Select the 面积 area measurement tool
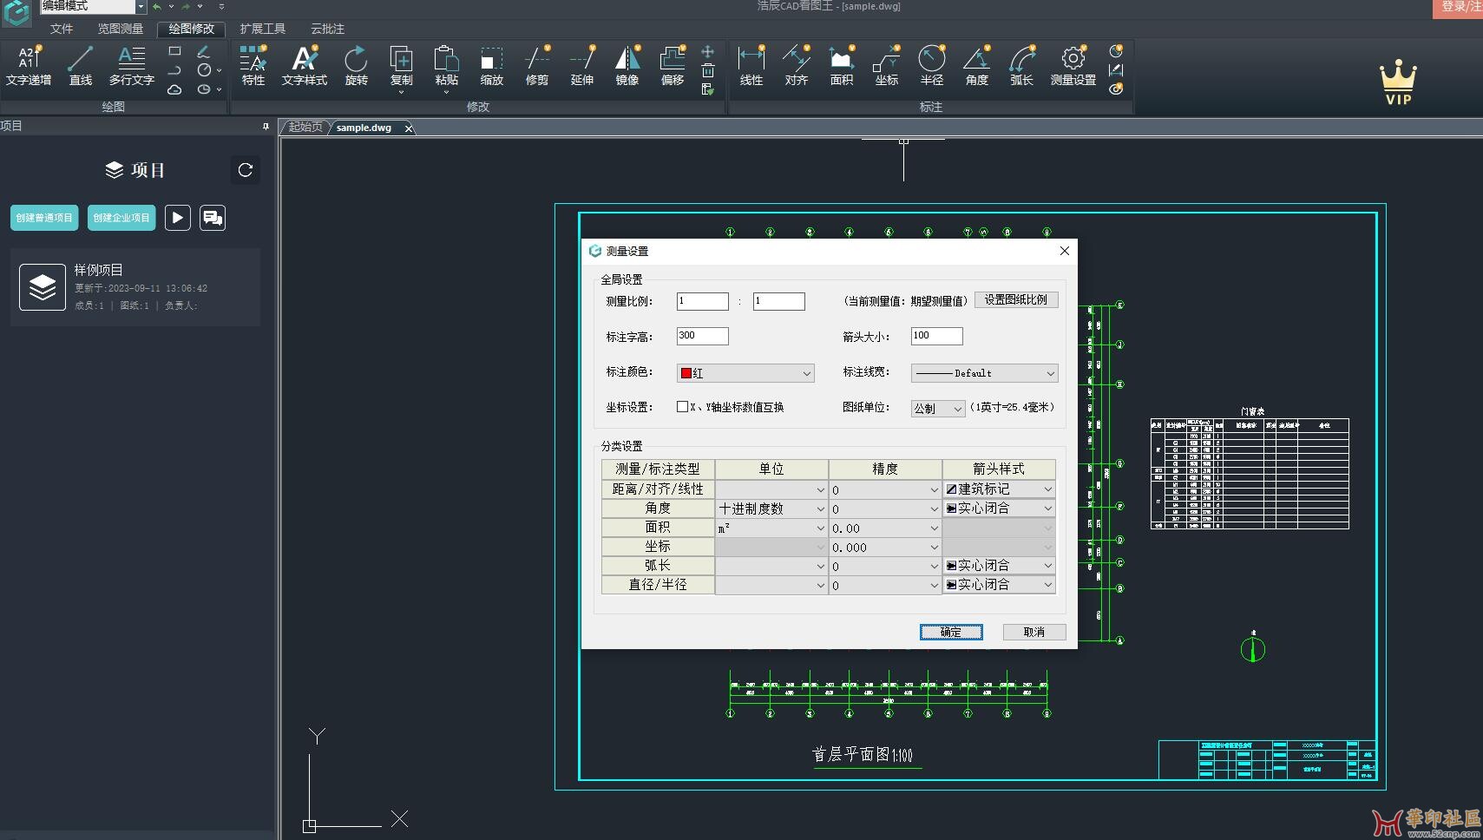Screen dimensions: 1483x840 pyautogui.click(x=840, y=65)
